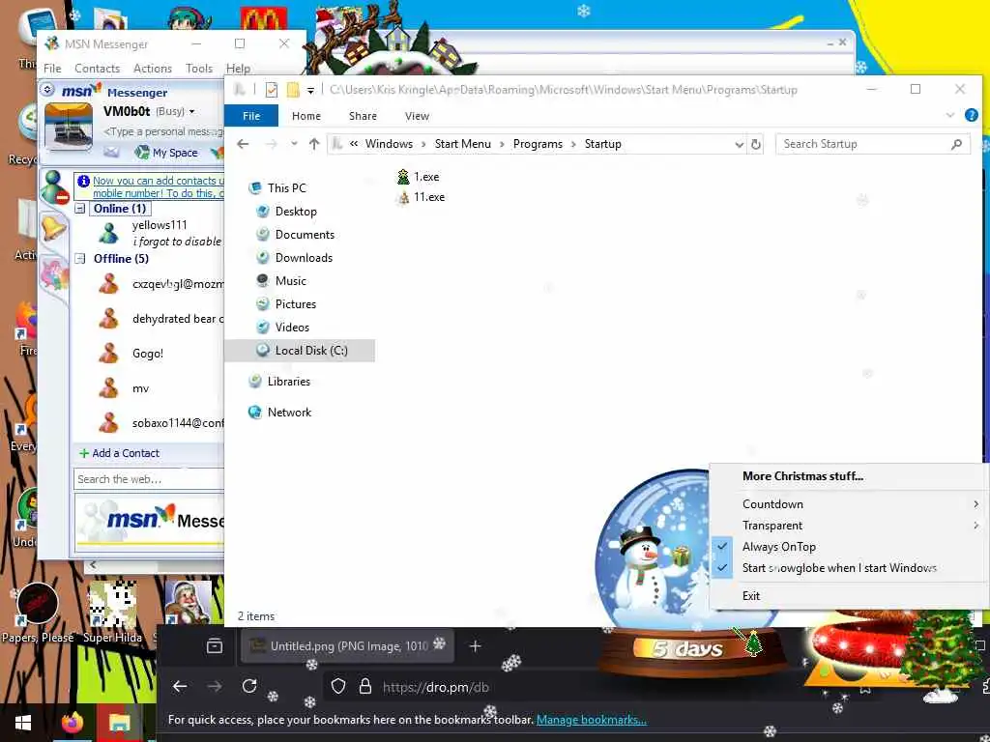Open Super Hilda desktop icon
Image resolution: width=990 pixels, height=742 pixels.
(x=112, y=613)
